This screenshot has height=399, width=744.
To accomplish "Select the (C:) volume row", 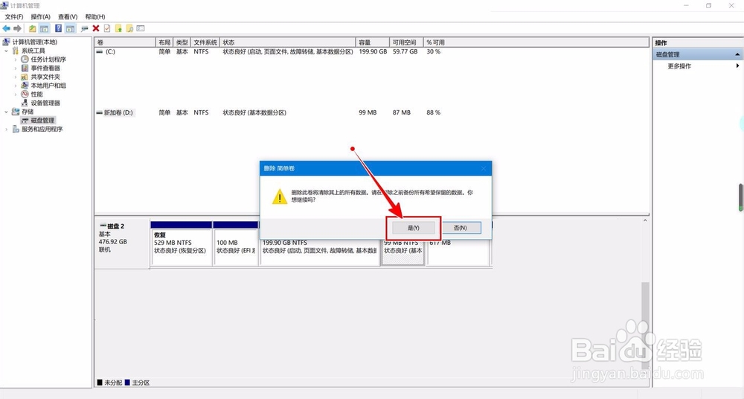I will click(x=371, y=51).
